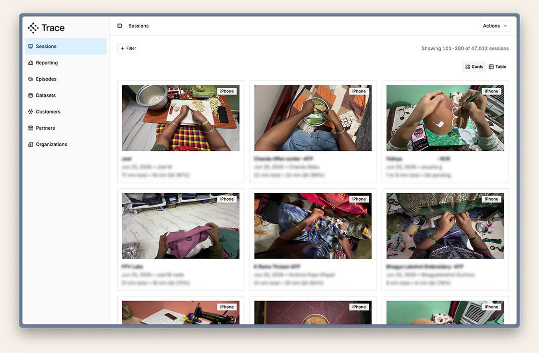
Task: Click 'Showing 101-200 of 47,012 sessions' text
Action: click(x=465, y=48)
